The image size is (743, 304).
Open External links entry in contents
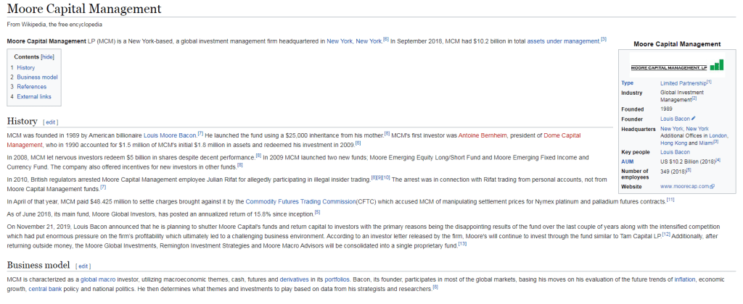(x=34, y=96)
